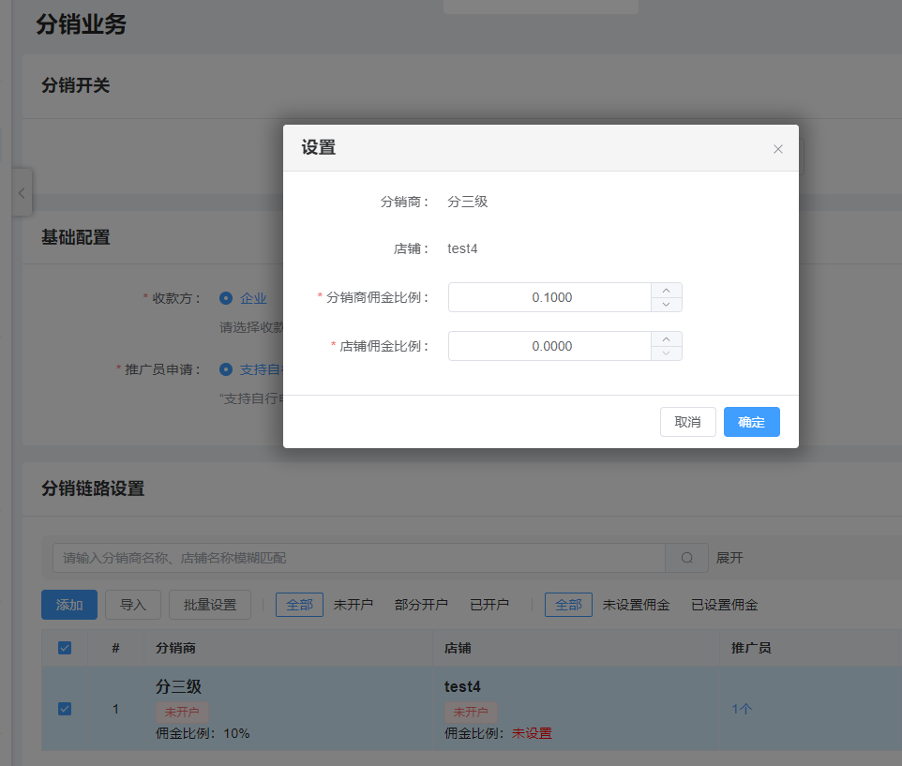Confirm settings with the 确定 button
This screenshot has width=902, height=766.
point(751,422)
